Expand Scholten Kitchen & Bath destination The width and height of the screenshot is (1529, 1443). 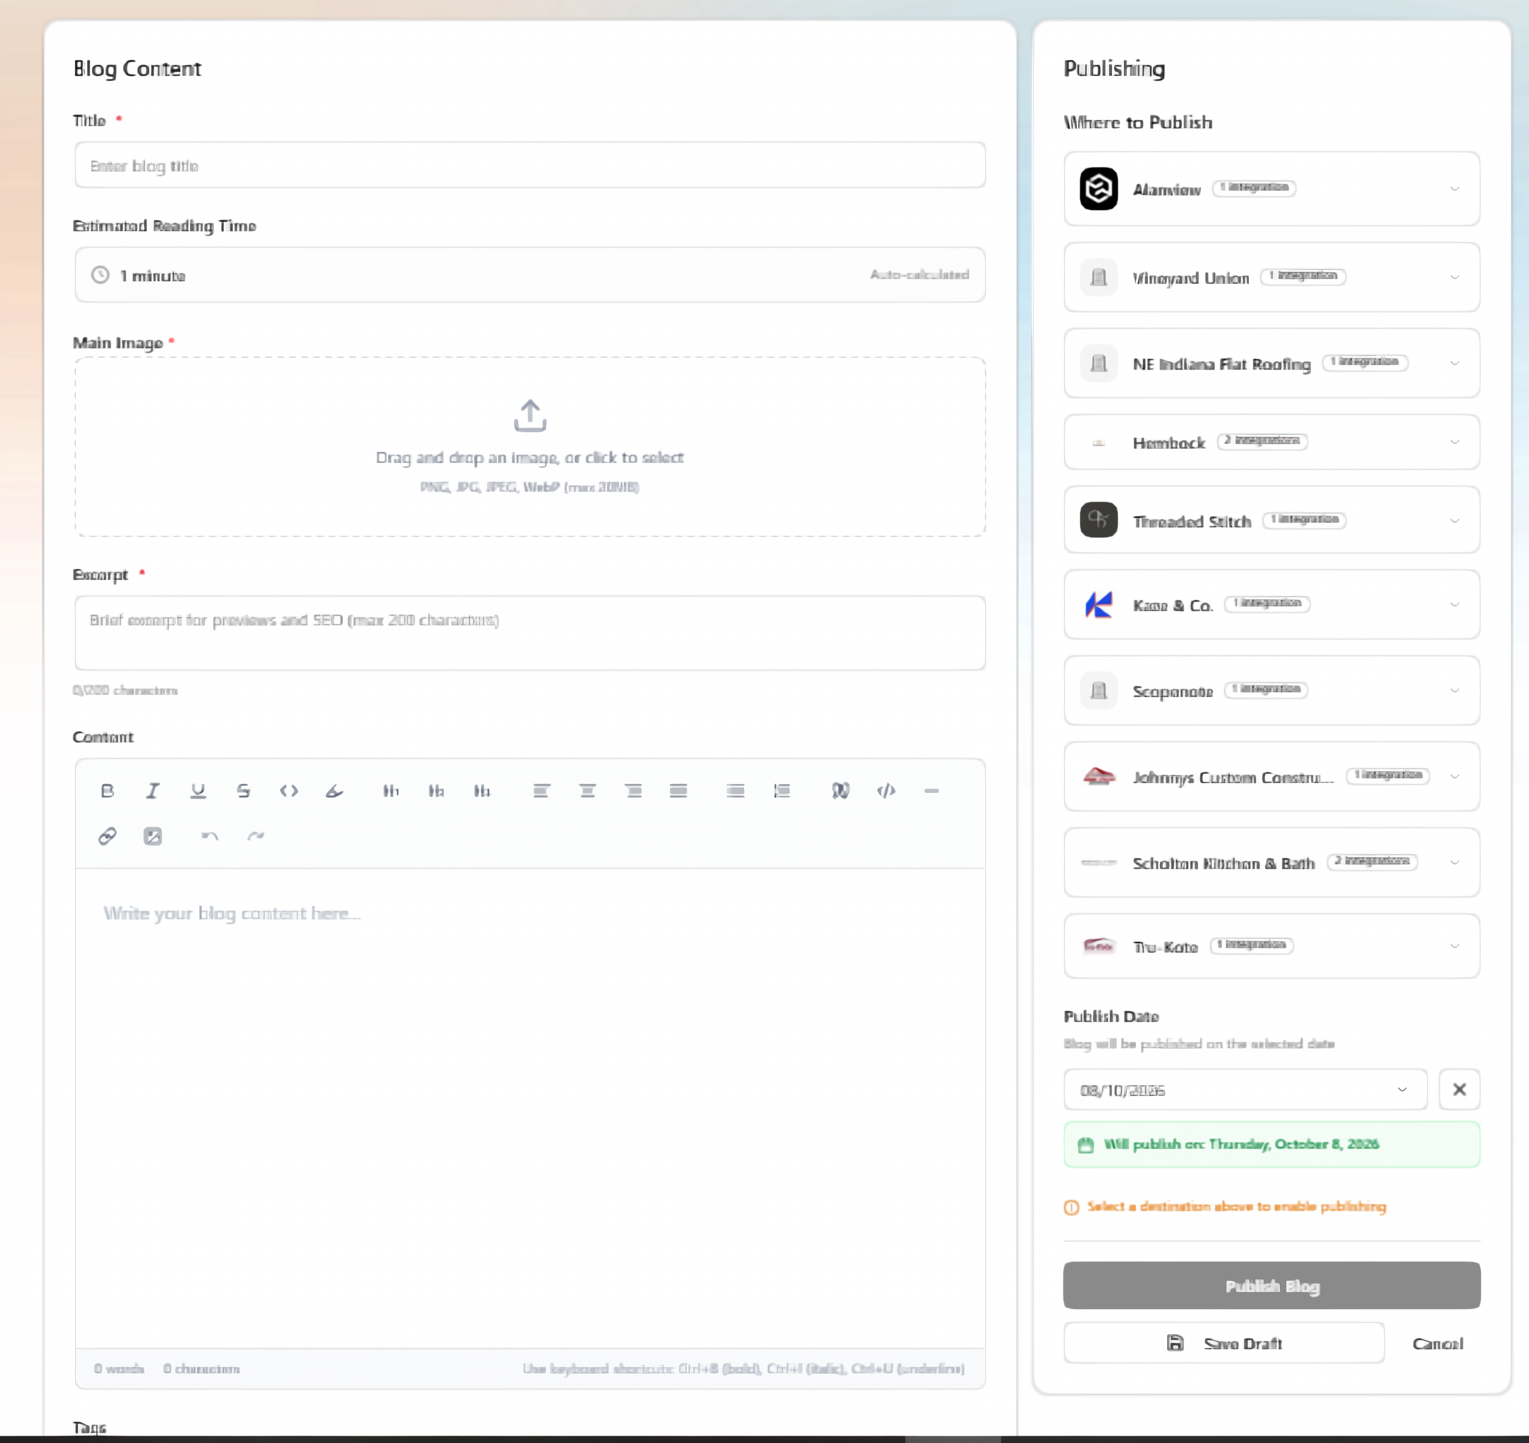pyautogui.click(x=1454, y=862)
